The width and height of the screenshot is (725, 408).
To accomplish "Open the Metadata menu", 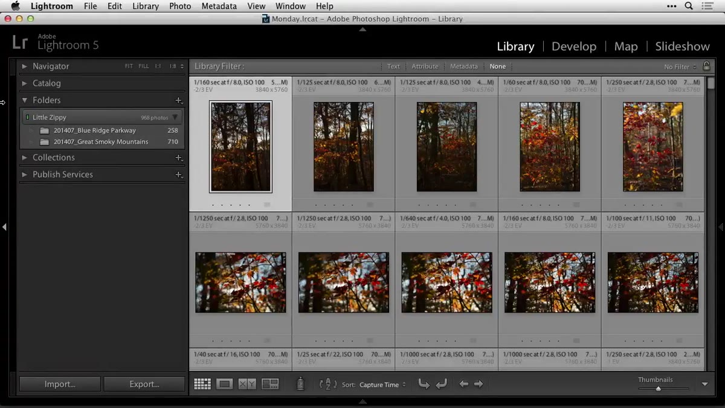I will 219,6.
